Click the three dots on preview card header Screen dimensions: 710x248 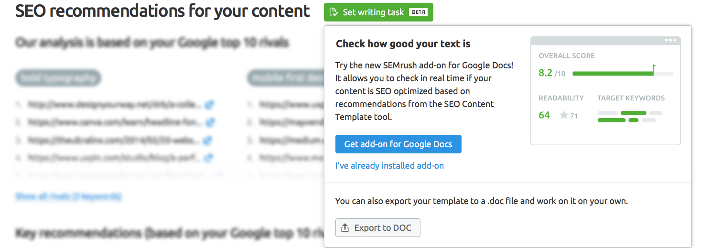[670, 40]
